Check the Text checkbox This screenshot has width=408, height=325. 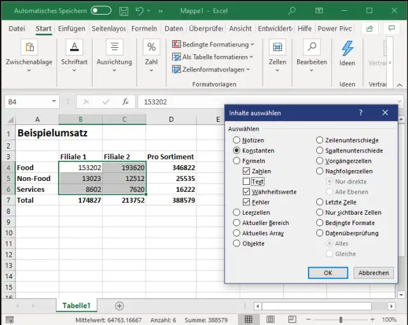tap(247, 182)
